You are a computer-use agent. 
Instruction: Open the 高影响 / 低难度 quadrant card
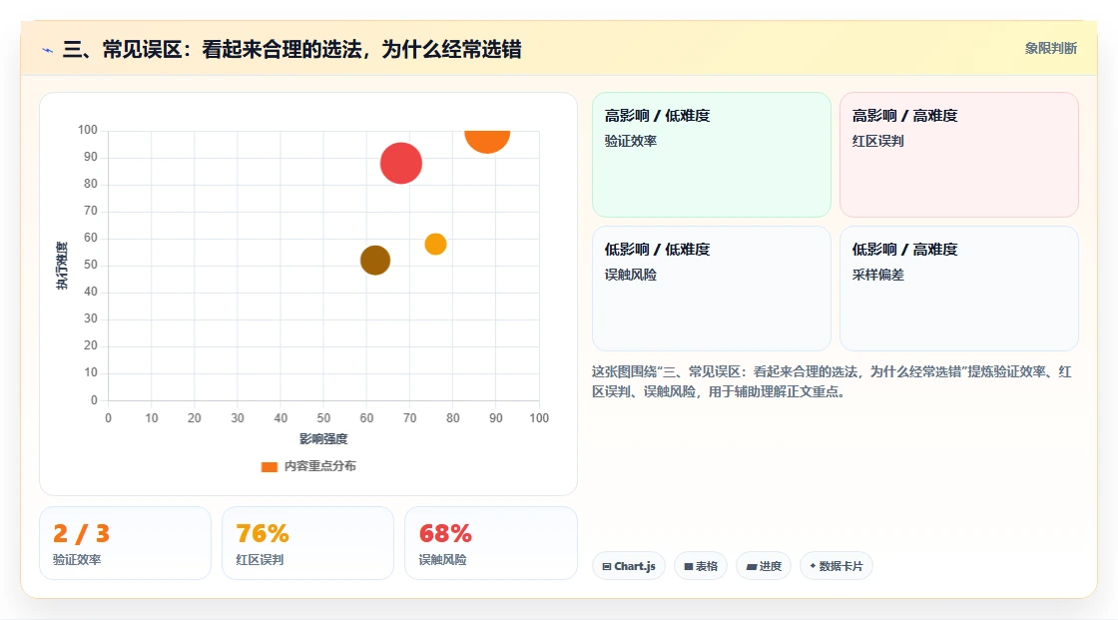point(712,155)
